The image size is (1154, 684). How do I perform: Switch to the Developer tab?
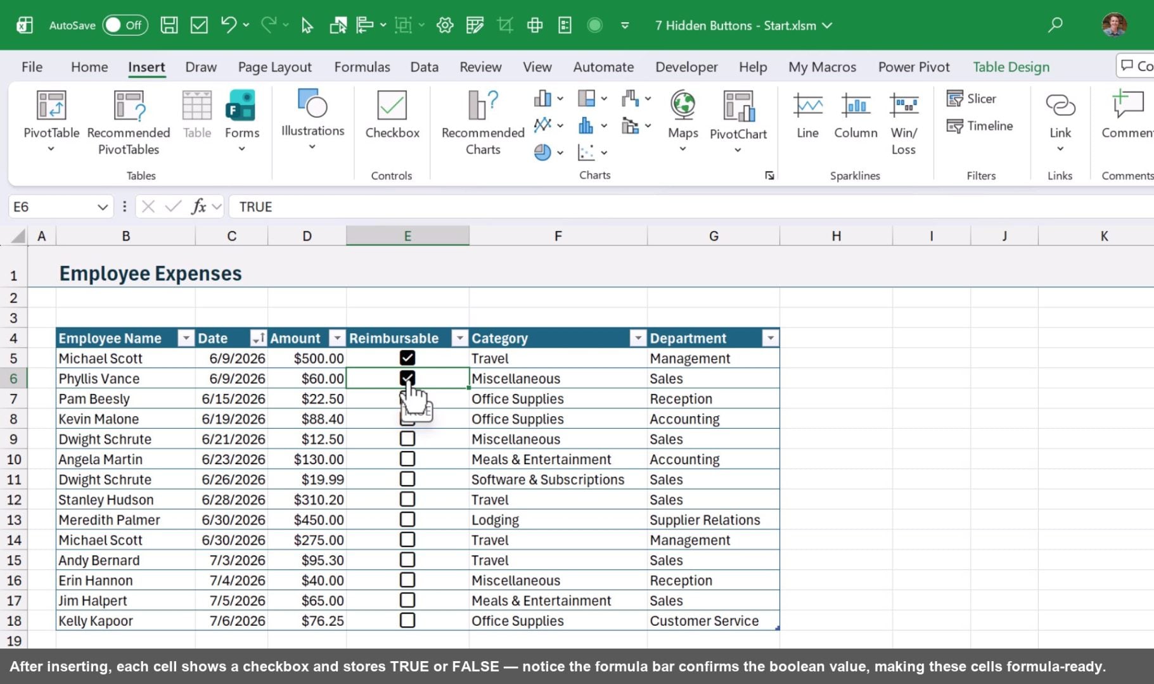point(686,66)
